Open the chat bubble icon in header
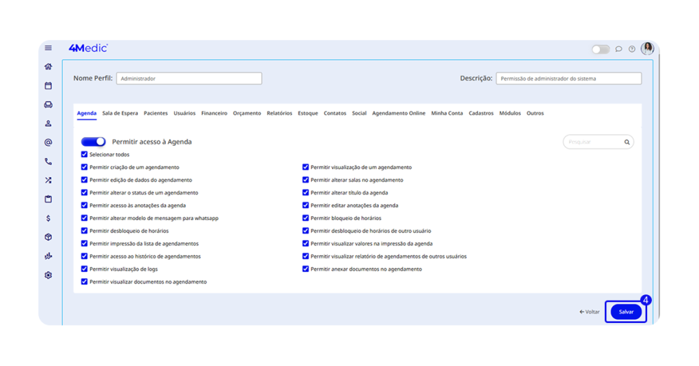 (618, 49)
